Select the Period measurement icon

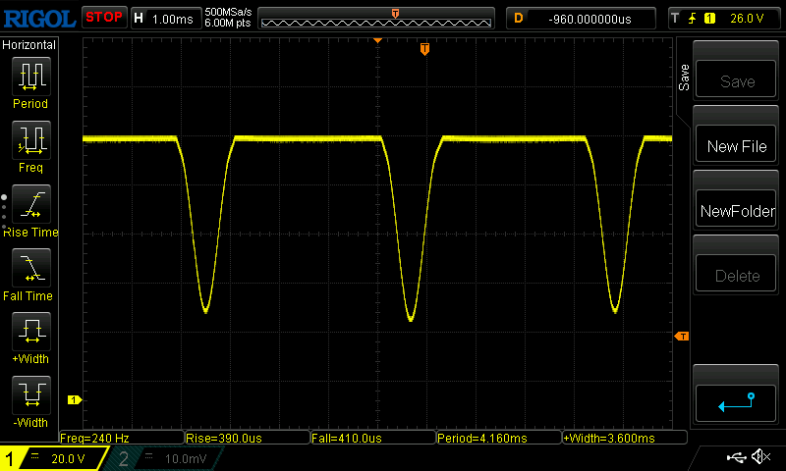(31, 77)
